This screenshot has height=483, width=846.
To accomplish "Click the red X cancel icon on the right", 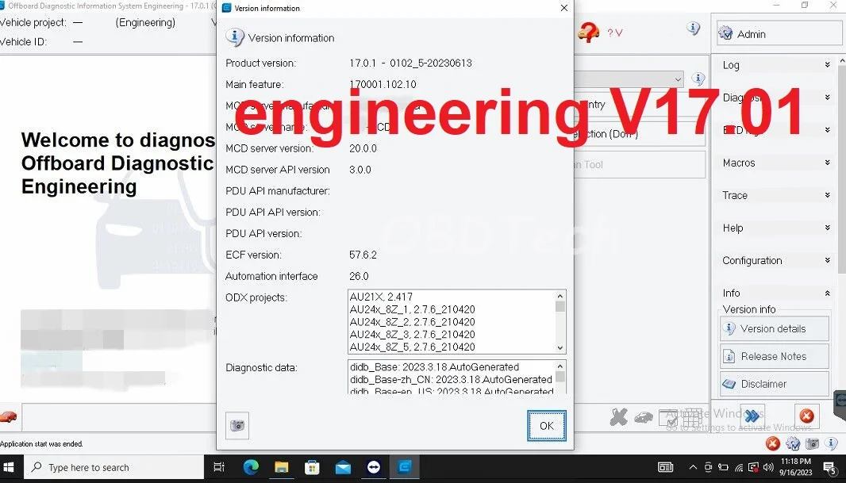I will (x=806, y=416).
